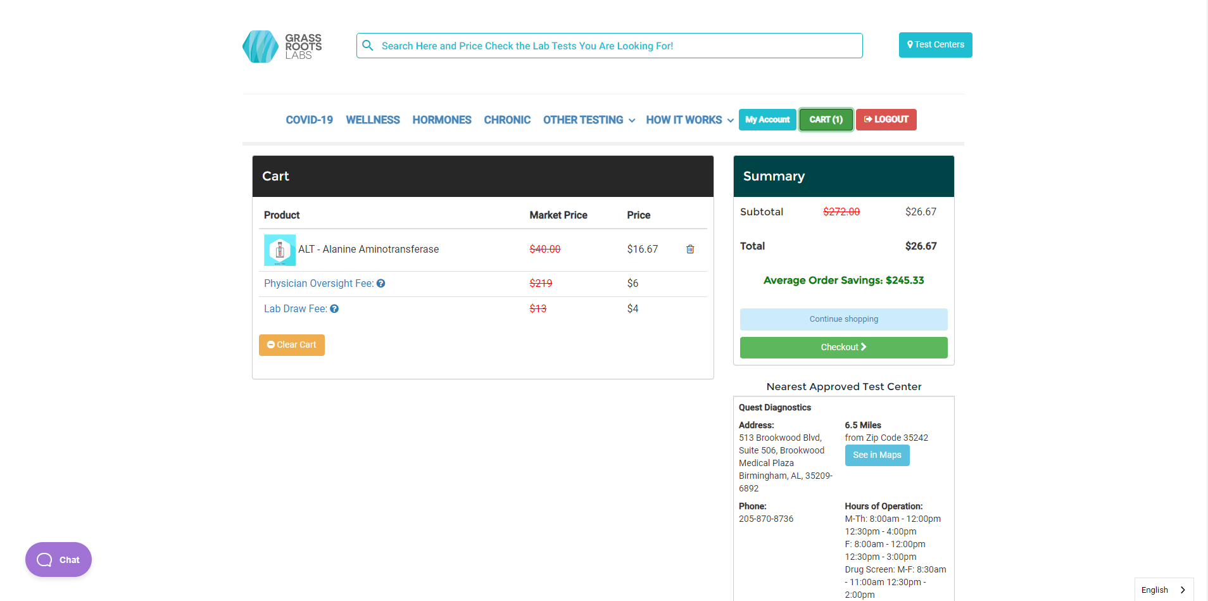The image size is (1208, 601).
Task: Click the ALT product thumbnail image
Action: [280, 250]
